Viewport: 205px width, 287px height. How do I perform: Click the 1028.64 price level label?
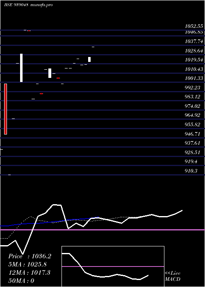[194, 50]
